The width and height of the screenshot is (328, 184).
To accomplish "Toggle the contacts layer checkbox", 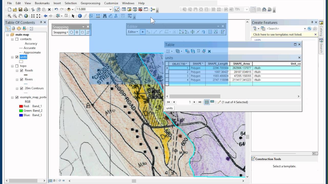I will [17, 39].
